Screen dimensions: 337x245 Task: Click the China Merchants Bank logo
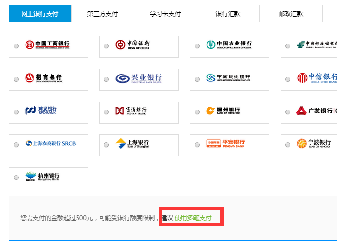(x=44, y=78)
